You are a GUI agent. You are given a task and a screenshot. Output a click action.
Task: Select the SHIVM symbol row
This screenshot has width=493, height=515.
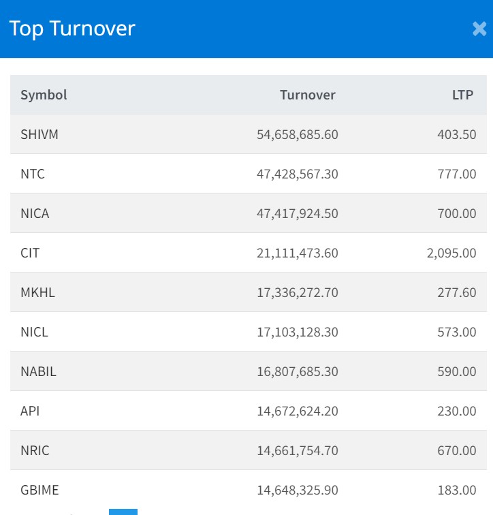point(39,134)
